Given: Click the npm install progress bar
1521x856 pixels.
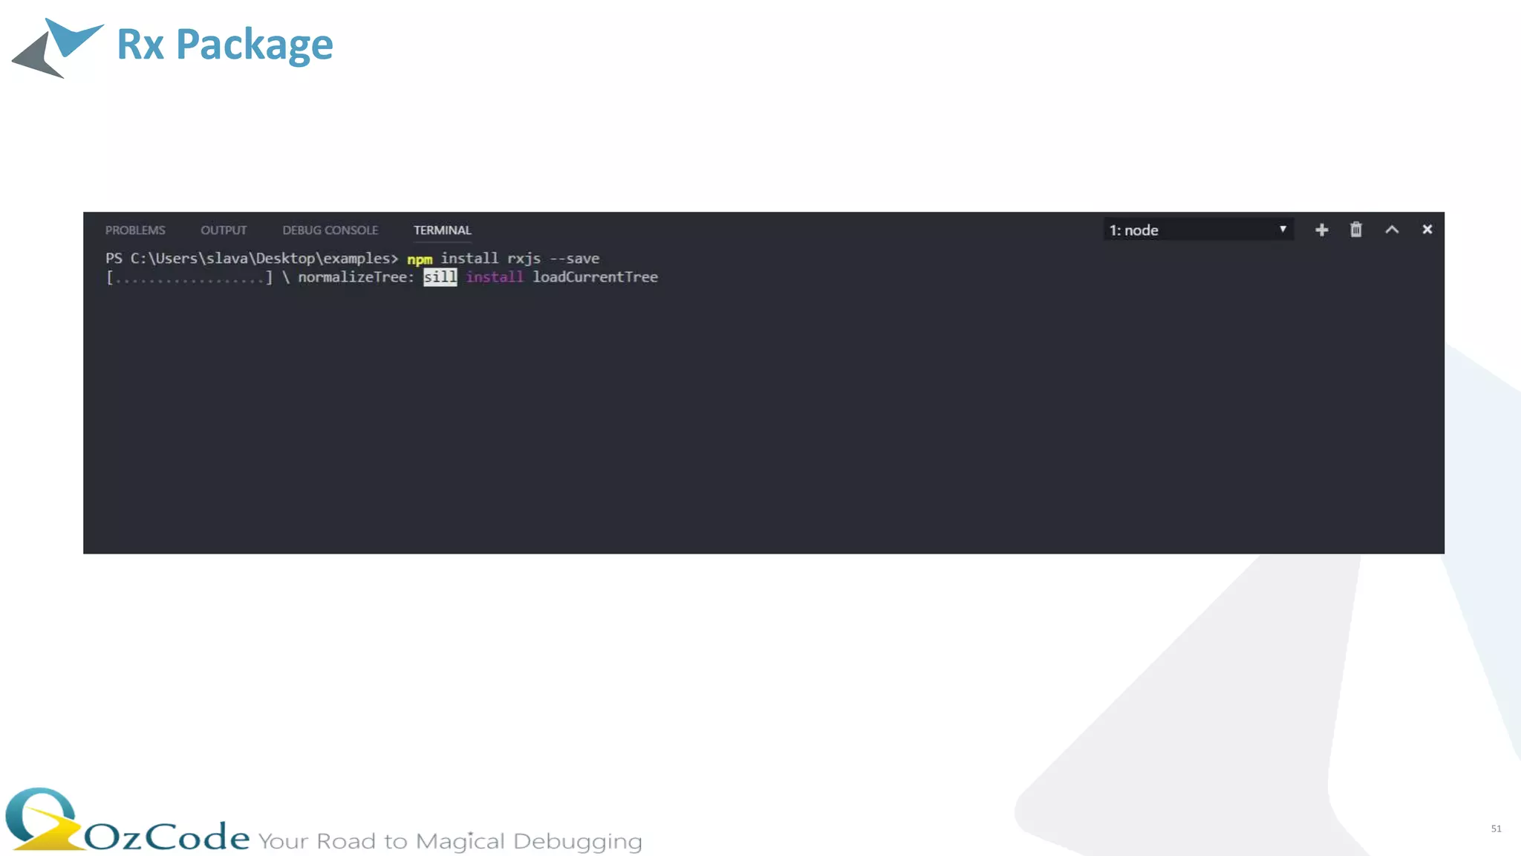Looking at the screenshot, I should coord(189,278).
